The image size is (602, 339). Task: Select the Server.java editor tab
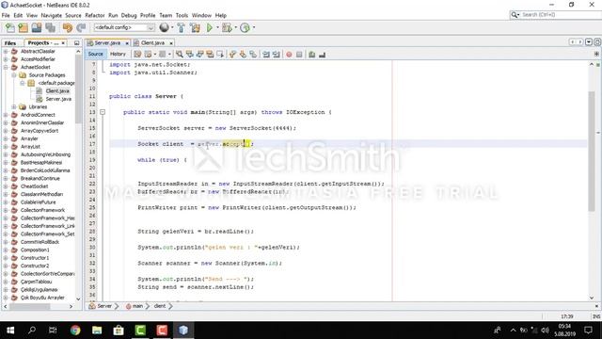point(107,43)
